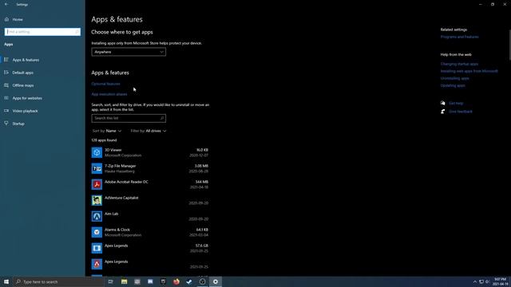The height and width of the screenshot is (287, 511).
Task: Open Installing web apps from Microsoft link
Action: coord(469,71)
